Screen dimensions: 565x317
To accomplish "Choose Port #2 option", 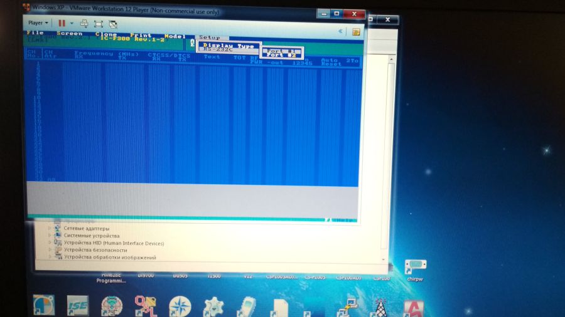I will (281, 55).
